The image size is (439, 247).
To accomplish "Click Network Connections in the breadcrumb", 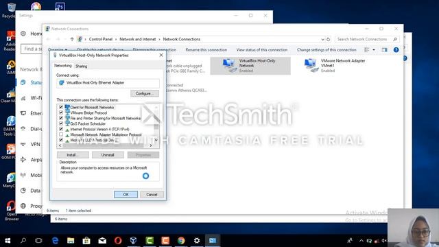I will (181, 39).
